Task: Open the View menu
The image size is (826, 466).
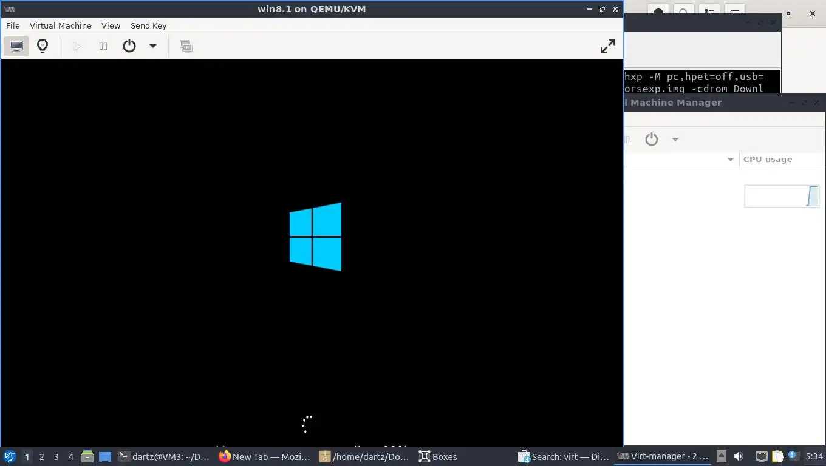Action: (x=111, y=25)
